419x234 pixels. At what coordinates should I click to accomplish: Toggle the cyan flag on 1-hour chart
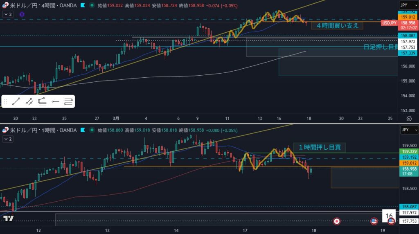[x=83, y=130]
